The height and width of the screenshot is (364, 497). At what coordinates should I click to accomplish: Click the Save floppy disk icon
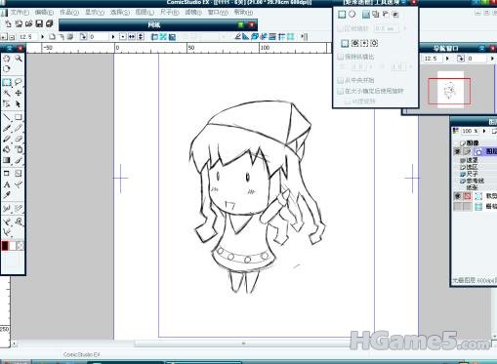tap(39, 23)
